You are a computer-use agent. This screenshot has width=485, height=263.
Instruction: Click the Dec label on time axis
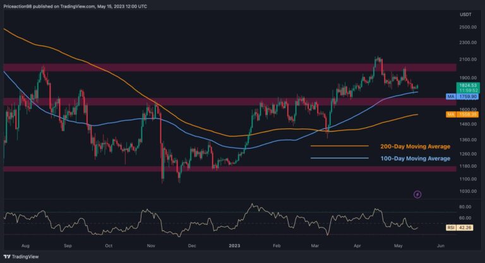coord(192,246)
